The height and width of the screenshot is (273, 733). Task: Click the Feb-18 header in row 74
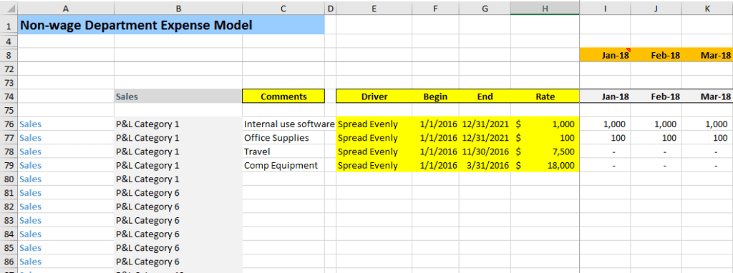[x=656, y=96]
